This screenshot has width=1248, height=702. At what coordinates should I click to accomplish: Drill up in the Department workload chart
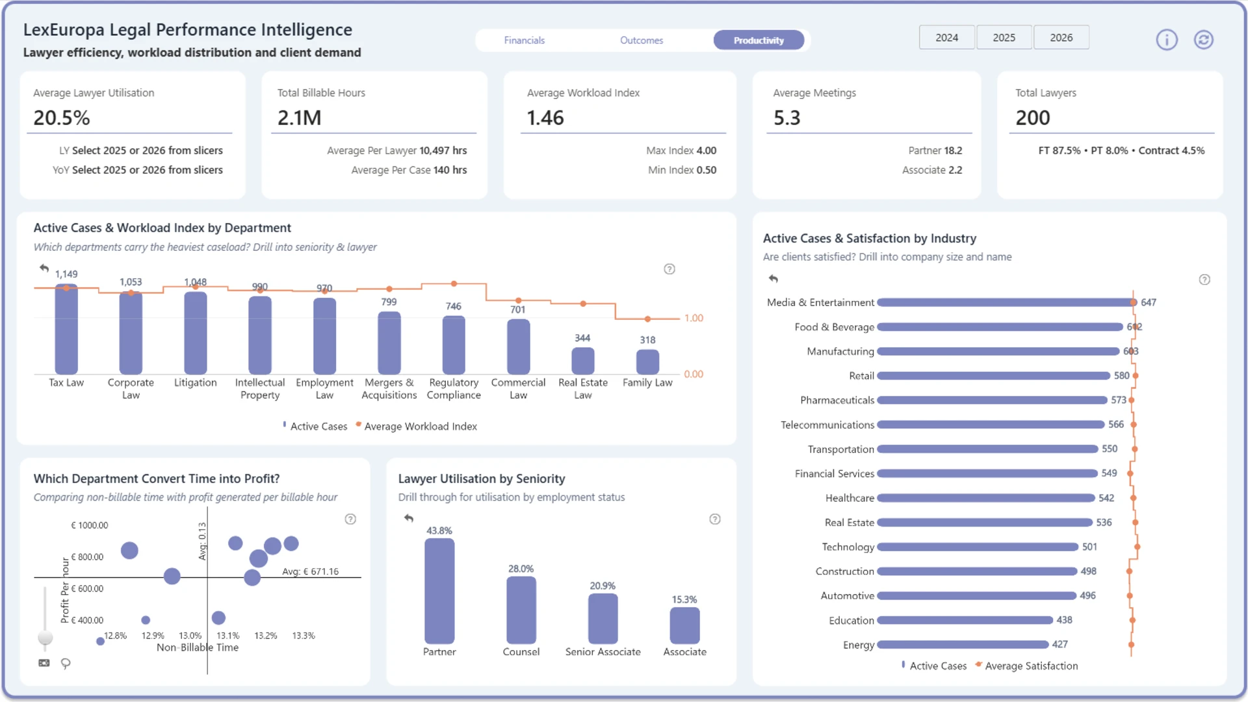[x=44, y=268]
